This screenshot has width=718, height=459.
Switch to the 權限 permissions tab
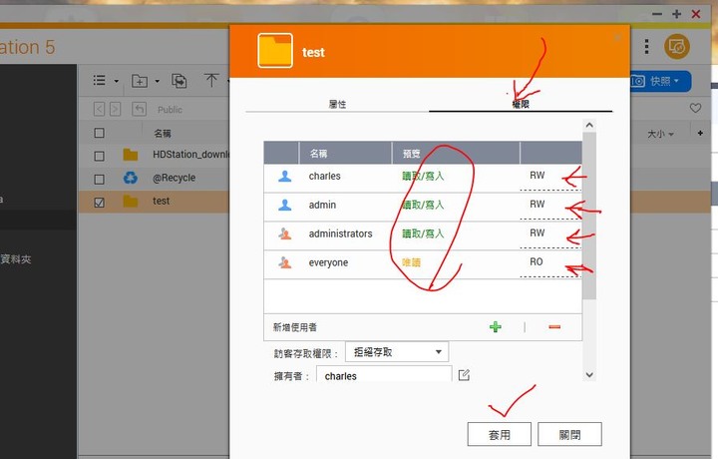[x=521, y=104]
